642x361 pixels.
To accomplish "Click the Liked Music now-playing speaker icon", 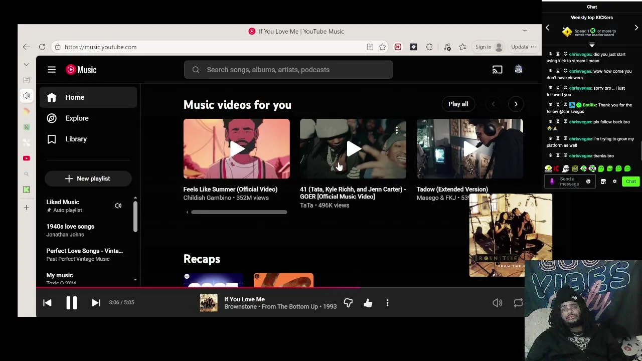I will tap(118, 206).
